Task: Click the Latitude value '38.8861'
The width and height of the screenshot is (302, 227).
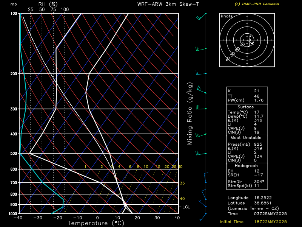Action: pos(263,203)
